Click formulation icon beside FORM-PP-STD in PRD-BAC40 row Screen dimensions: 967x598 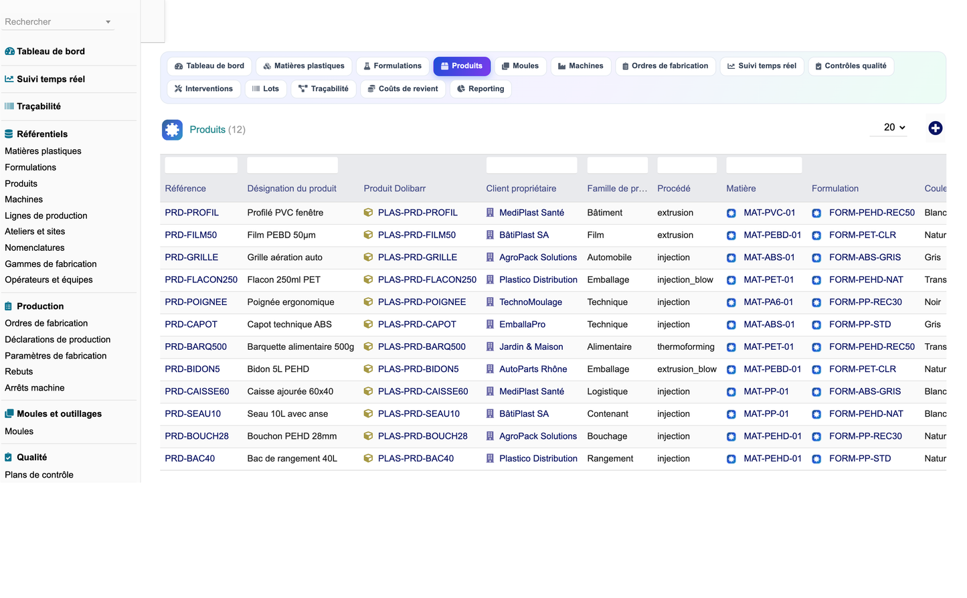[x=816, y=459]
